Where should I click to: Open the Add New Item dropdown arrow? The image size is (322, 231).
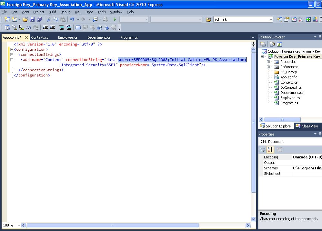[x=19, y=19]
